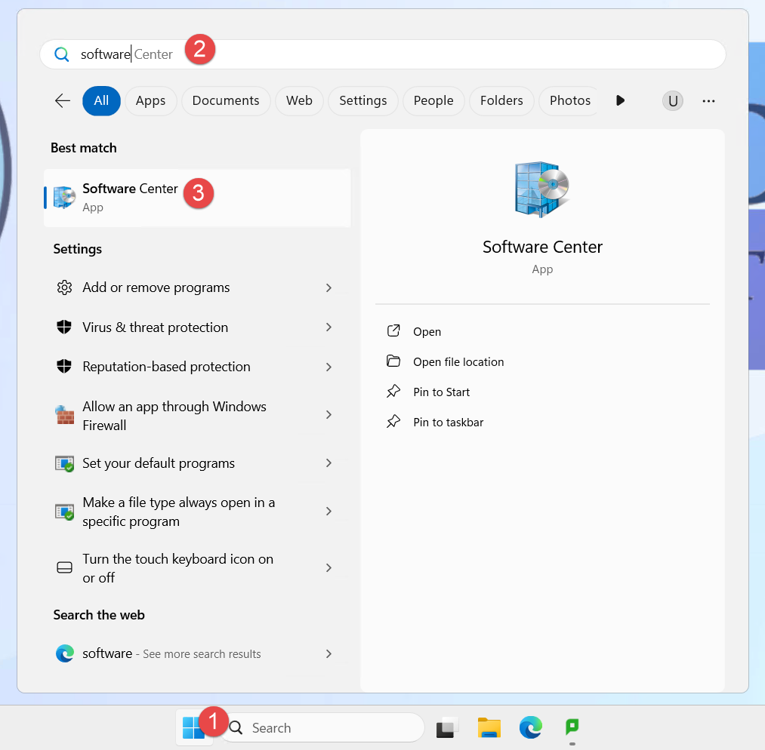Click folder icon beside Open file location
This screenshot has height=750, width=765.
pyautogui.click(x=393, y=361)
